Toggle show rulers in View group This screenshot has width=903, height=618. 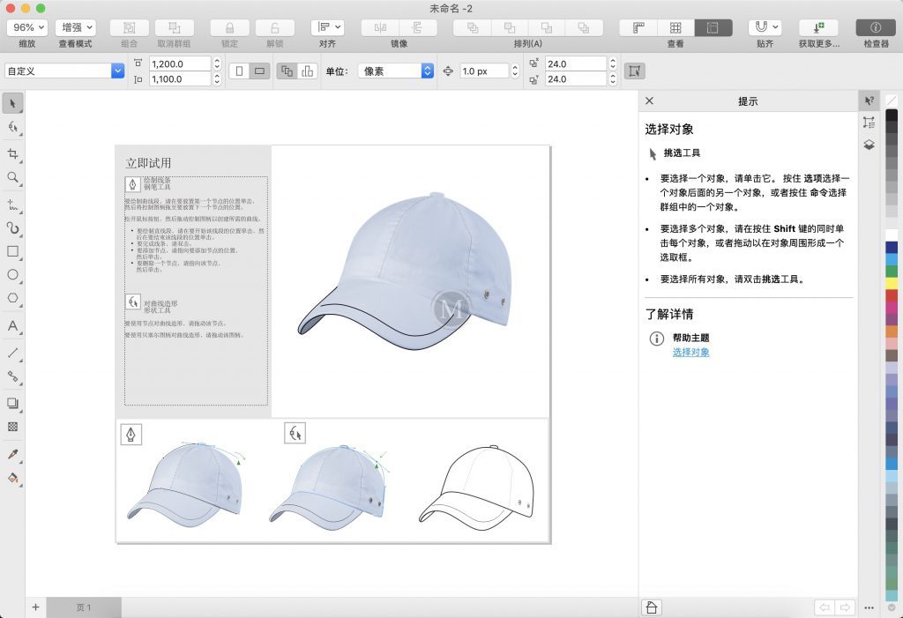[637, 28]
